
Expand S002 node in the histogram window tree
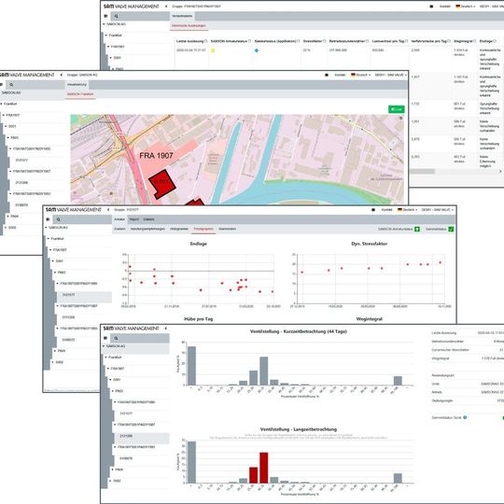pyautogui.click(x=110, y=481)
